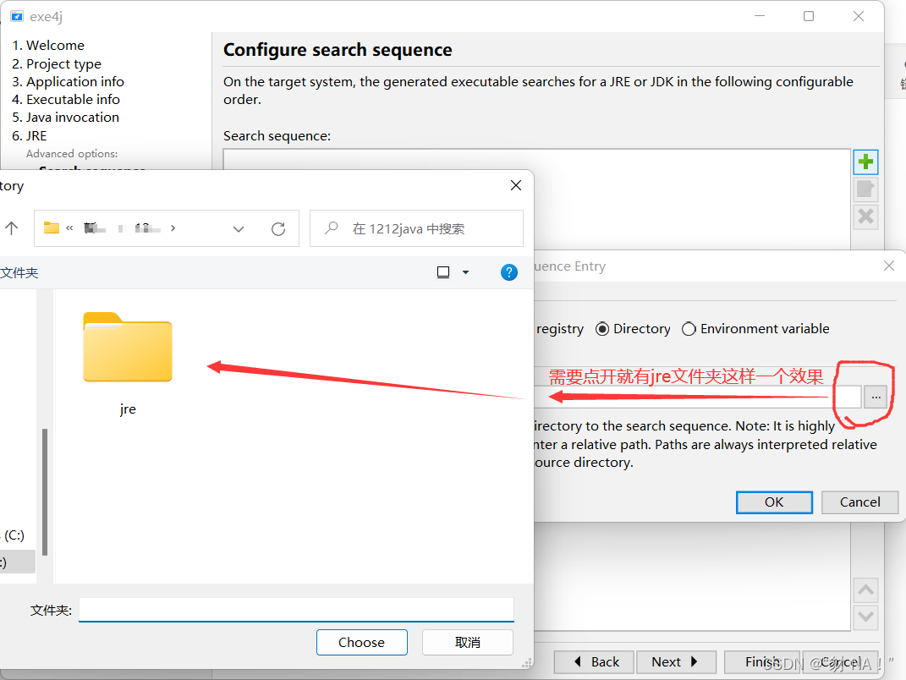Click OK in the Search Sequence Entry dialog

point(773,502)
